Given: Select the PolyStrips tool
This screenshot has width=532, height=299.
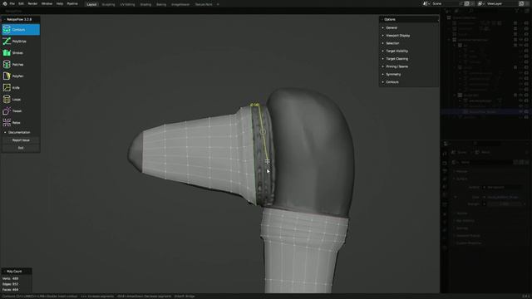Looking at the screenshot, I should (21, 41).
